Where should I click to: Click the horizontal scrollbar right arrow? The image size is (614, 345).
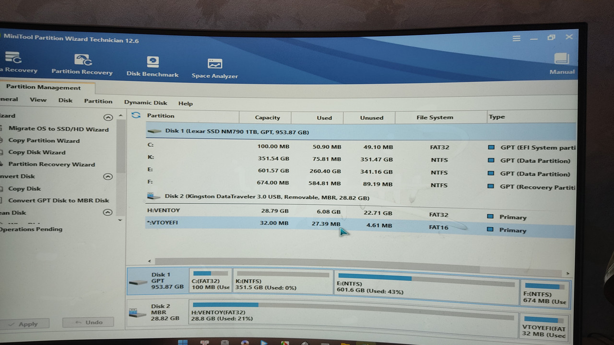pyautogui.click(x=568, y=274)
